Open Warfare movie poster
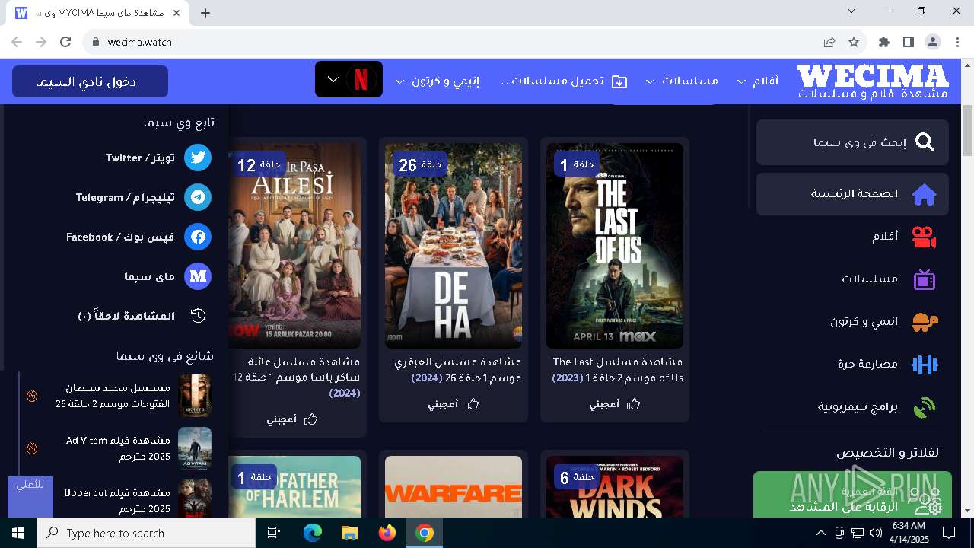Screen dimensions: 974x548 [454, 487]
